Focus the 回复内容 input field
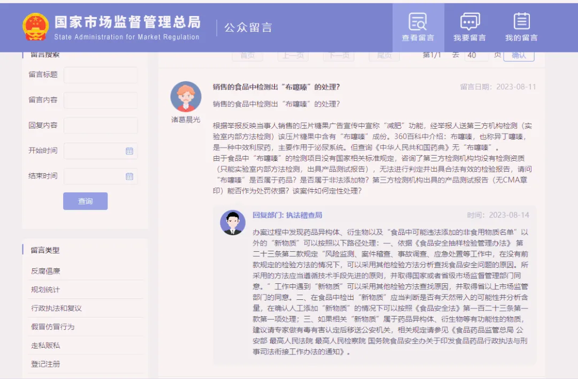Image resolution: width=578 pixels, height=379 pixels. pyautogui.click(x=101, y=126)
